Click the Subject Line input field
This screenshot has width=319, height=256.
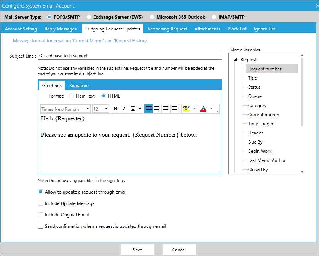(130, 56)
